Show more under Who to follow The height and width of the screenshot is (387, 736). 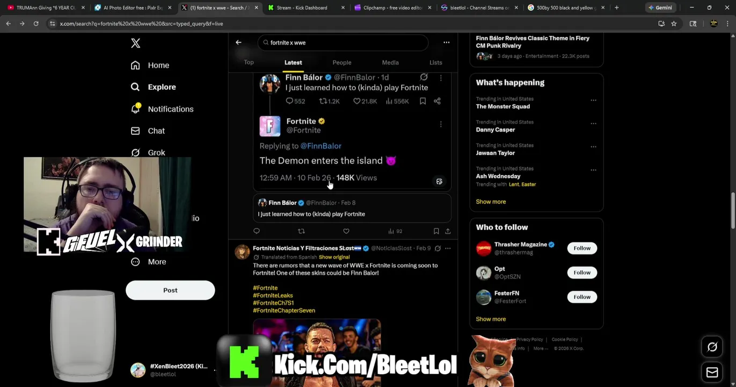click(x=491, y=319)
